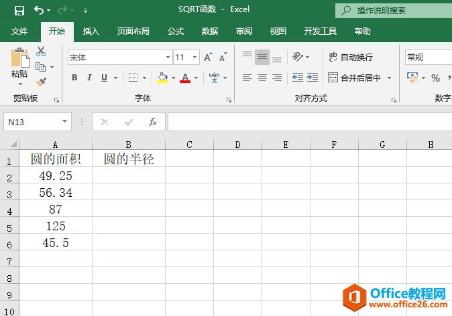452x316 pixels.
Task: Open the font name 宋体 dropdown
Action: pos(168,58)
